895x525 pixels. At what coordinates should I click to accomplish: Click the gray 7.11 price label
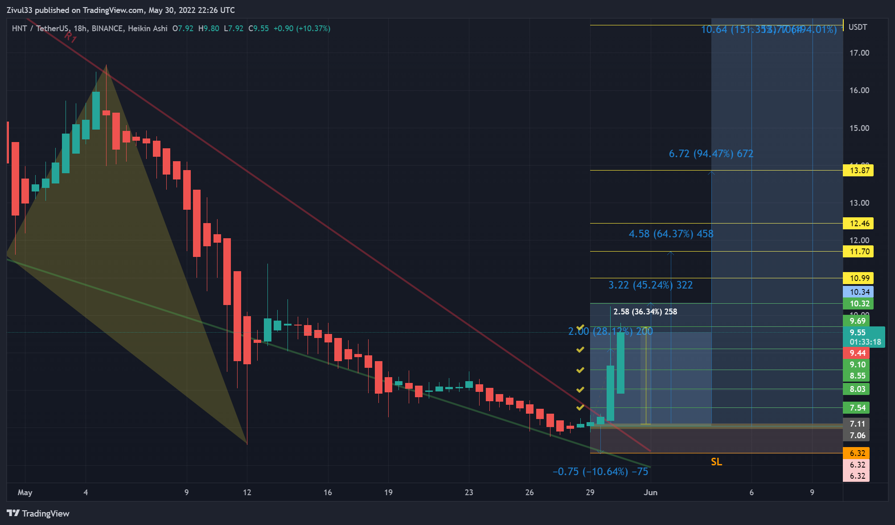pos(856,424)
